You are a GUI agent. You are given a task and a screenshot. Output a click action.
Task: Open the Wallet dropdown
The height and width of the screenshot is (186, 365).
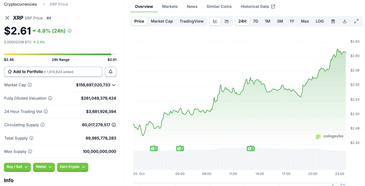(44, 167)
